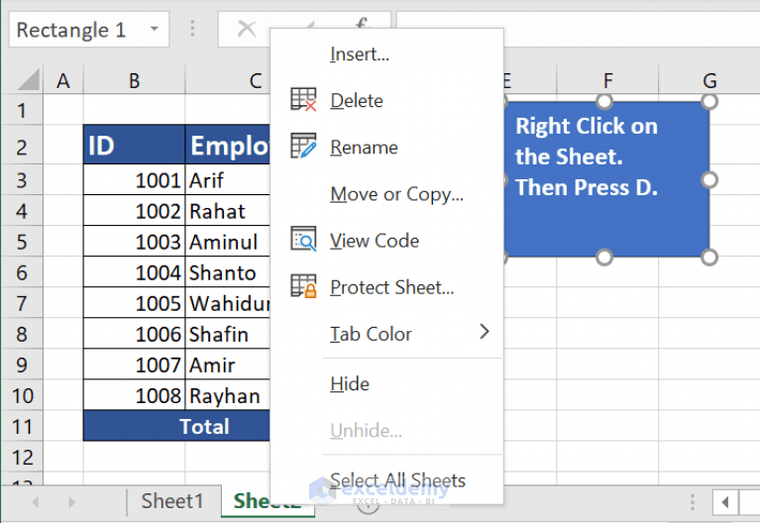Choose Insert... from context menu

(x=360, y=54)
